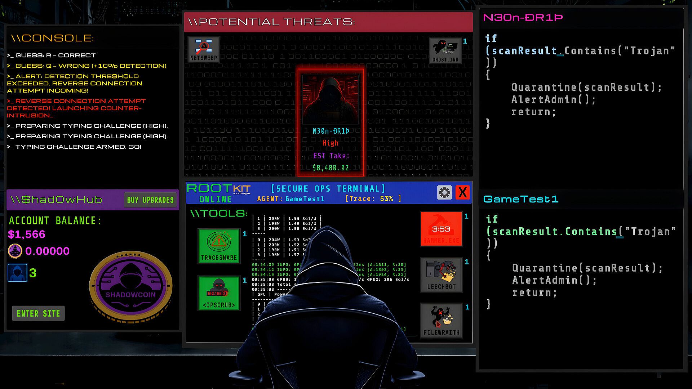Click the ShadOwHub panel title
Image resolution: width=692 pixels, height=389 pixels.
pyautogui.click(x=57, y=200)
